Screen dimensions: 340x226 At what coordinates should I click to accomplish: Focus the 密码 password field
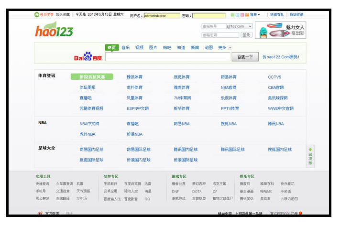[209, 16]
